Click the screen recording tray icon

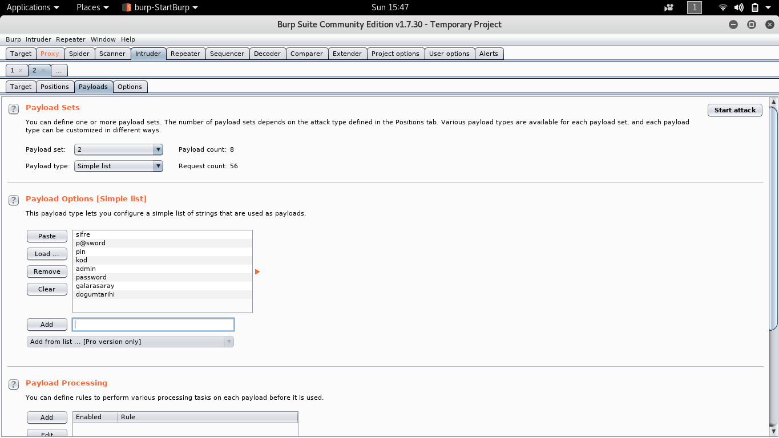click(669, 7)
